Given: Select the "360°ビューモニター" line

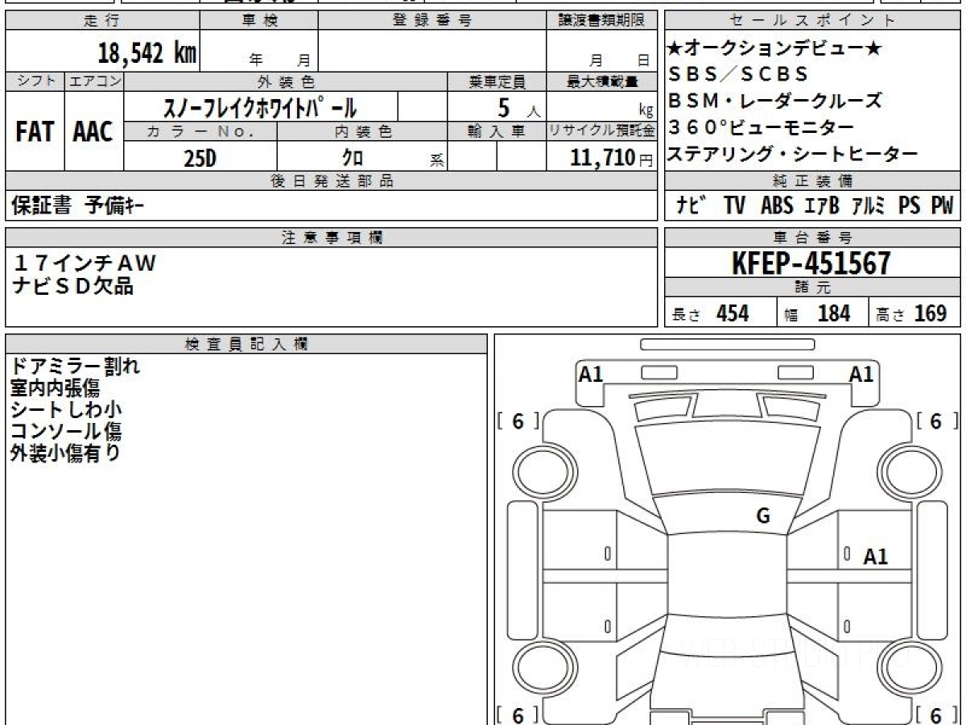Looking at the screenshot, I should pyautogui.click(x=761, y=127).
